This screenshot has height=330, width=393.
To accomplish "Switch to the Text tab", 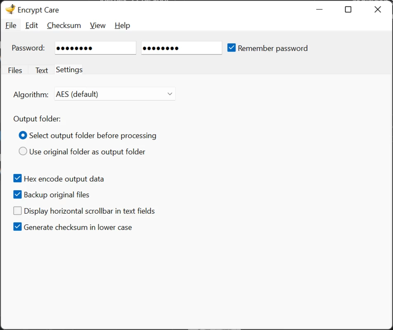I will 42,70.
